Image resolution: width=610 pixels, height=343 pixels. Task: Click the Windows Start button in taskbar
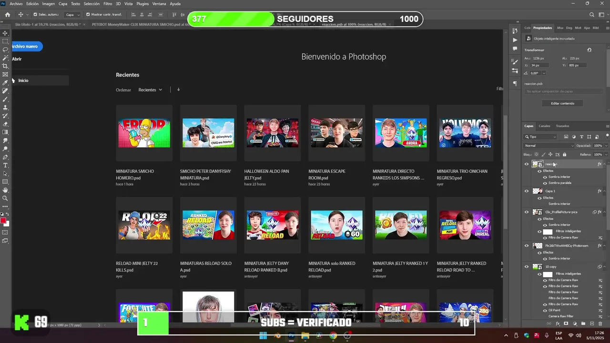(263, 336)
